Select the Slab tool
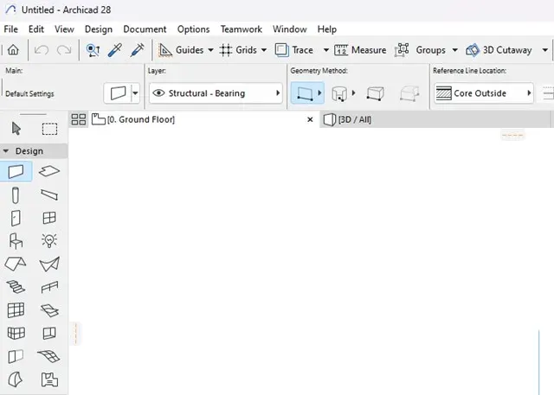This screenshot has width=554, height=395. point(49,171)
